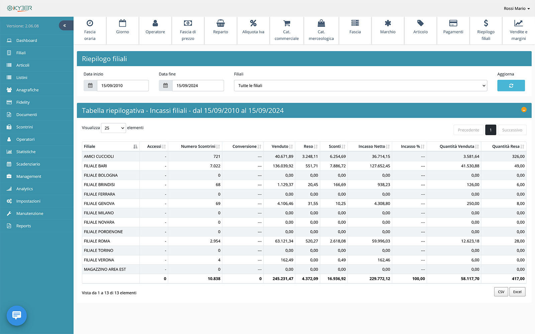
Task: Open Anagrafiche in the sidebar
Action: [37, 90]
